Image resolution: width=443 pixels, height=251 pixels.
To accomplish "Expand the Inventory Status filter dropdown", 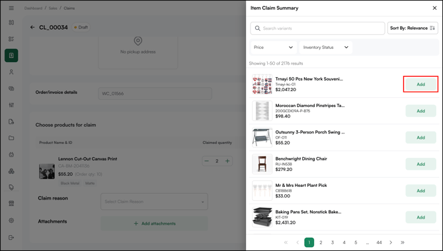I will (x=326, y=48).
